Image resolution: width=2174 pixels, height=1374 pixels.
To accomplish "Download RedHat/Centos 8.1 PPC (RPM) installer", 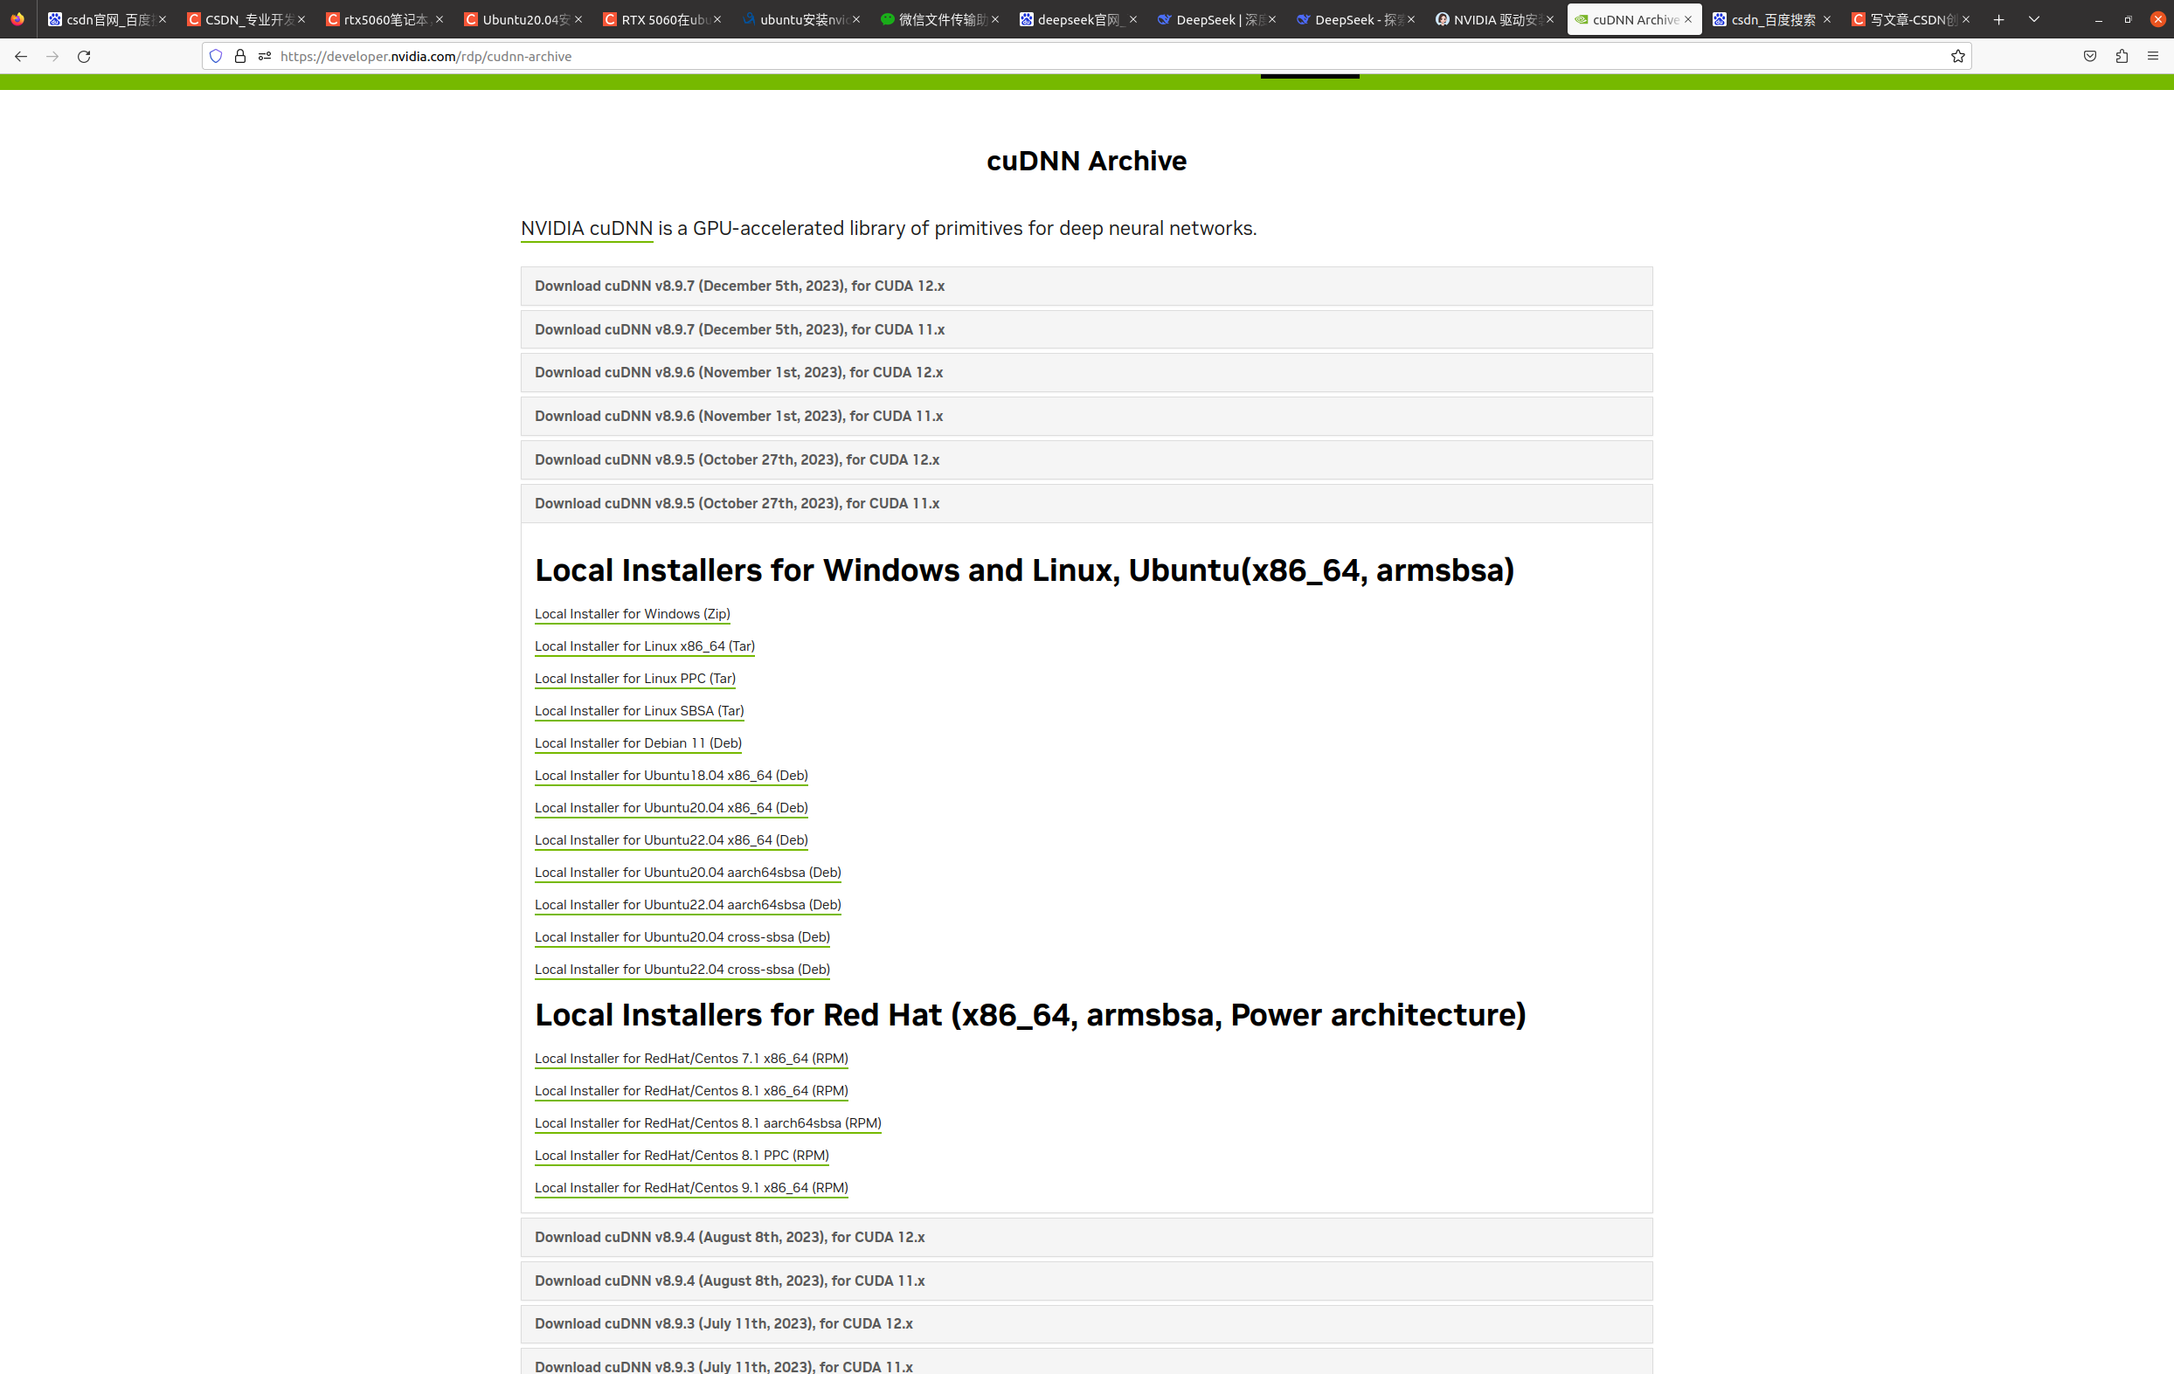I will [682, 1156].
